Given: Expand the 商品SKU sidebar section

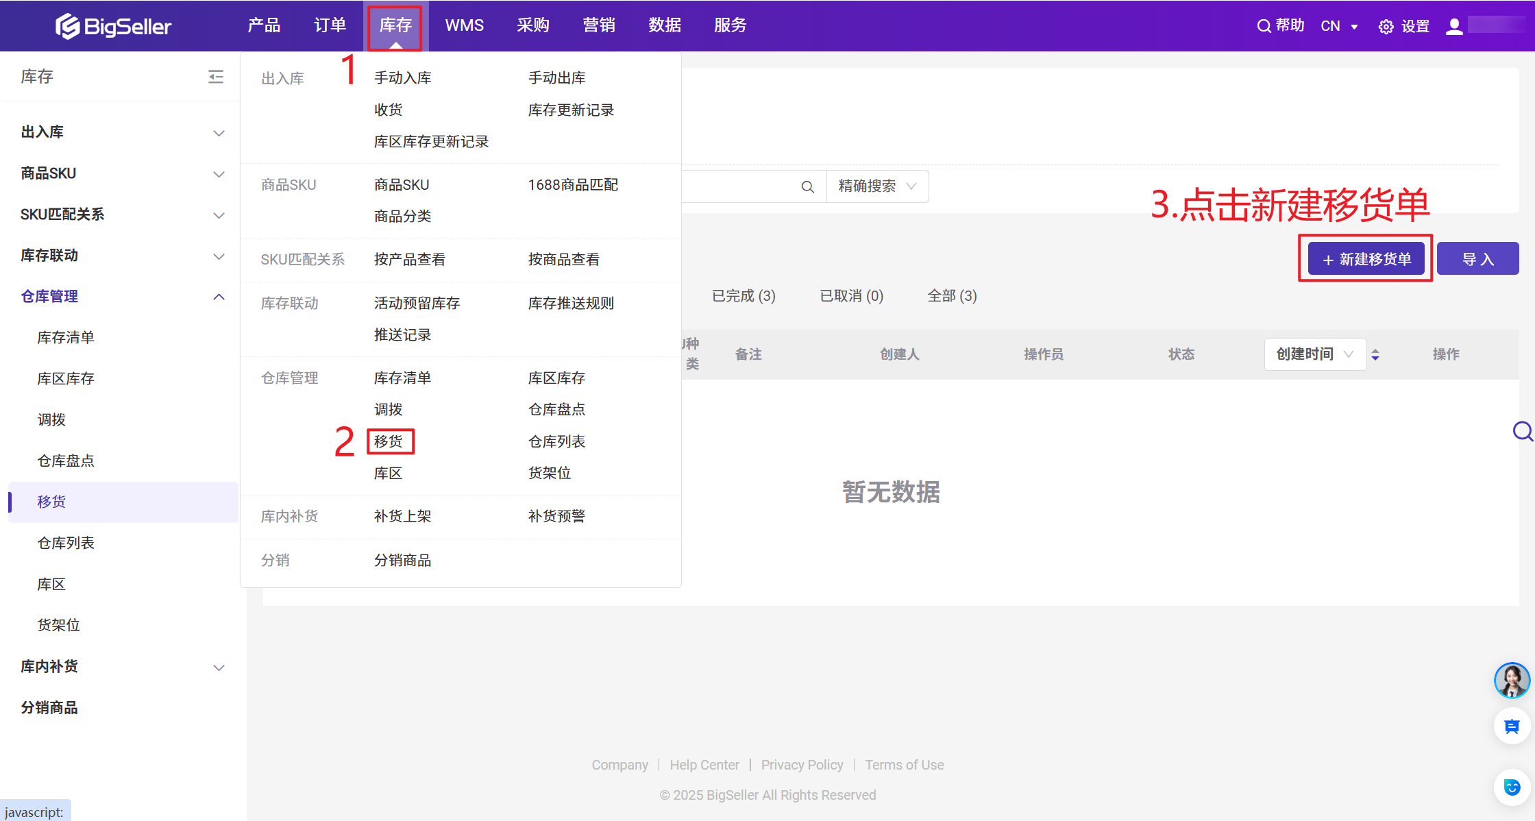Looking at the screenshot, I should [x=219, y=173].
